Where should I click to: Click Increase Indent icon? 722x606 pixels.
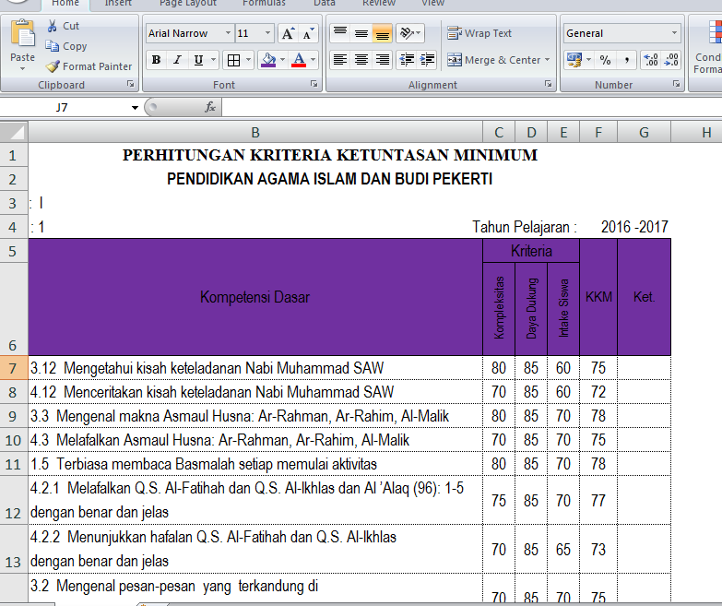[427, 60]
